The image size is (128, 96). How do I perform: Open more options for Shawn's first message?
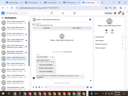[x=55, y=57]
